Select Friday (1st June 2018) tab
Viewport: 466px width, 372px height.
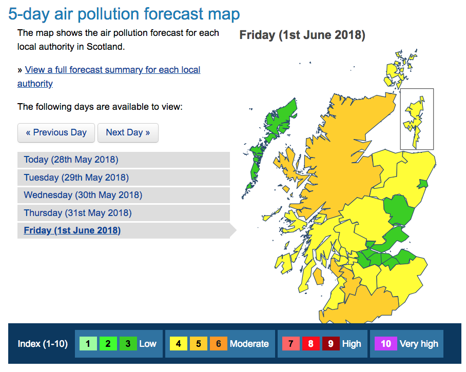pyautogui.click(x=72, y=230)
